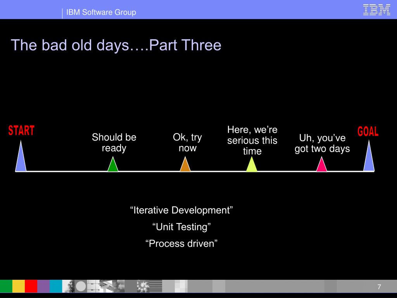Click the purple square in footer strip
The height and width of the screenshot is (298, 397).
pyautogui.click(x=43, y=286)
